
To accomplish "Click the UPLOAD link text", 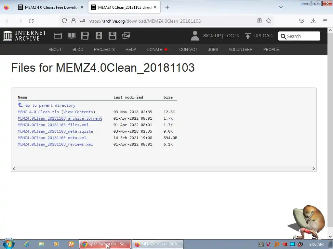I will click(x=263, y=36).
